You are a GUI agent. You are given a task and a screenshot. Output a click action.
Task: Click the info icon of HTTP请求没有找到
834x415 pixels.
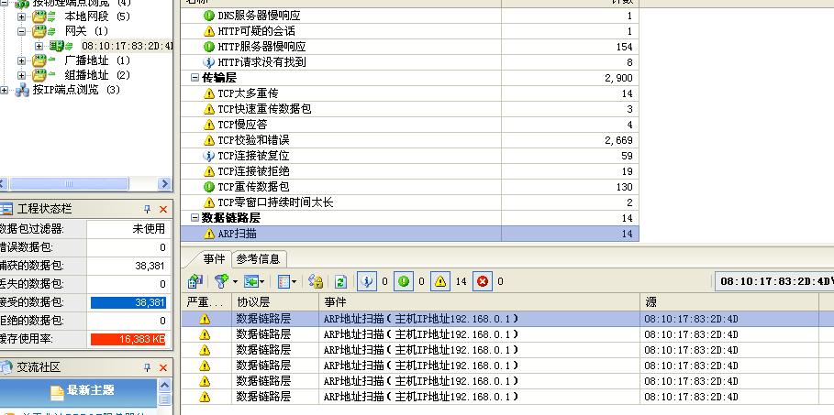(x=209, y=62)
